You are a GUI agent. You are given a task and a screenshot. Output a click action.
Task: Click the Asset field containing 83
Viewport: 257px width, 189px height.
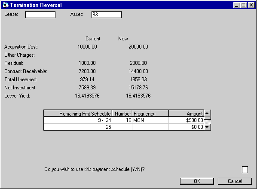pos(107,15)
